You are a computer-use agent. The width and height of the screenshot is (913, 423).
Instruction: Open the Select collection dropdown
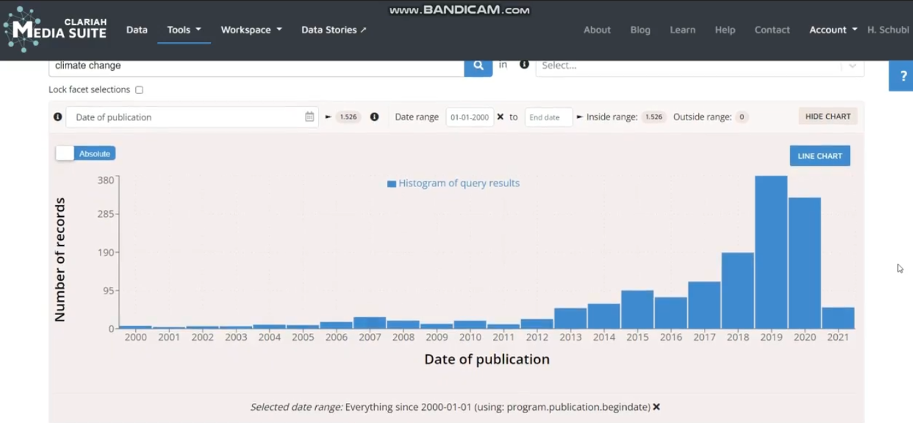pyautogui.click(x=699, y=65)
